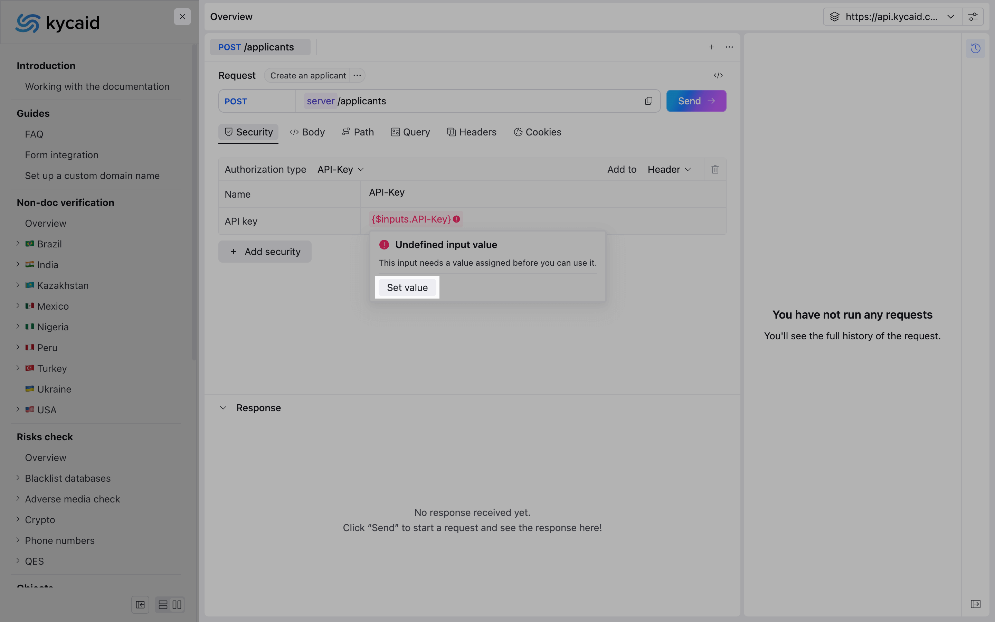Collapse the Response section chevron
This screenshot has height=622, width=995.
click(223, 408)
